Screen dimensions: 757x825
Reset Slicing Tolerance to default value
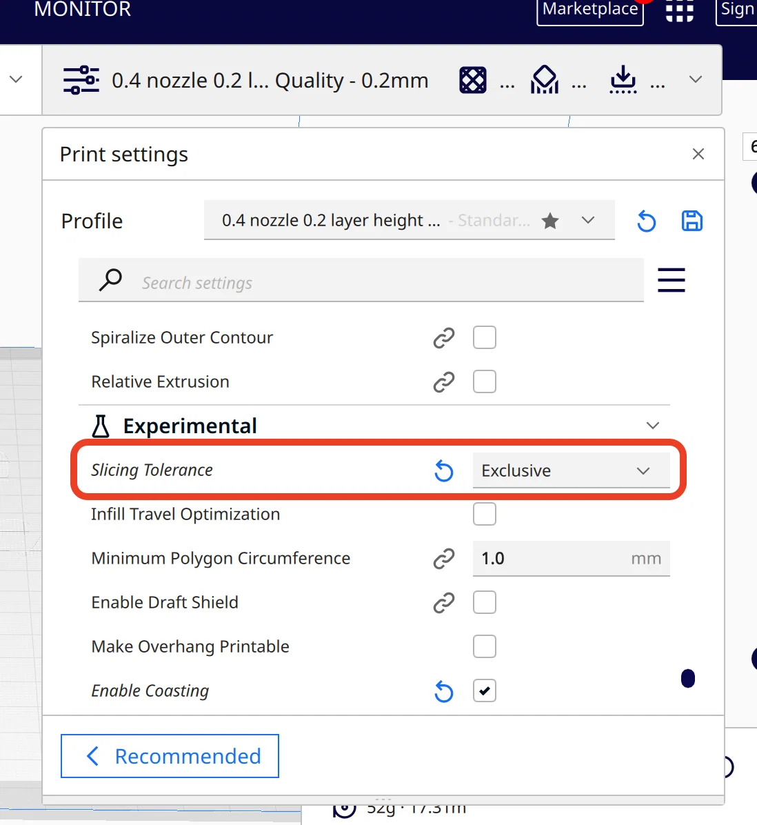click(x=444, y=471)
